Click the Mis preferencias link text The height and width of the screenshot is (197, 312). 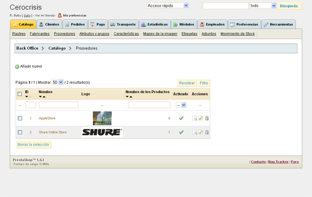74,16
